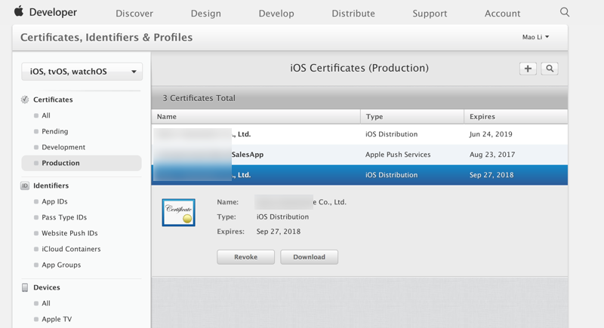The width and height of the screenshot is (604, 328).
Task: Click the Identifiers ID icon in sidebar
Action: [x=25, y=185]
